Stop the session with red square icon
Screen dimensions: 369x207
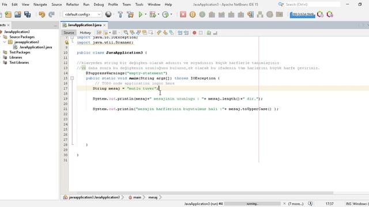(x=183, y=14)
